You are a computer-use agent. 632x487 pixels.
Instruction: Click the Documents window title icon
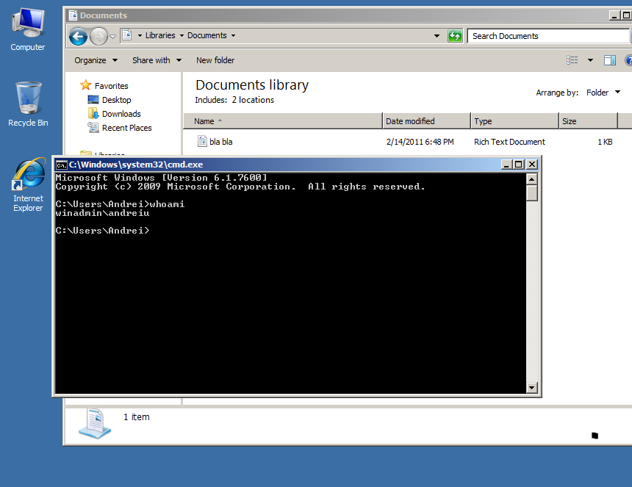click(x=73, y=15)
